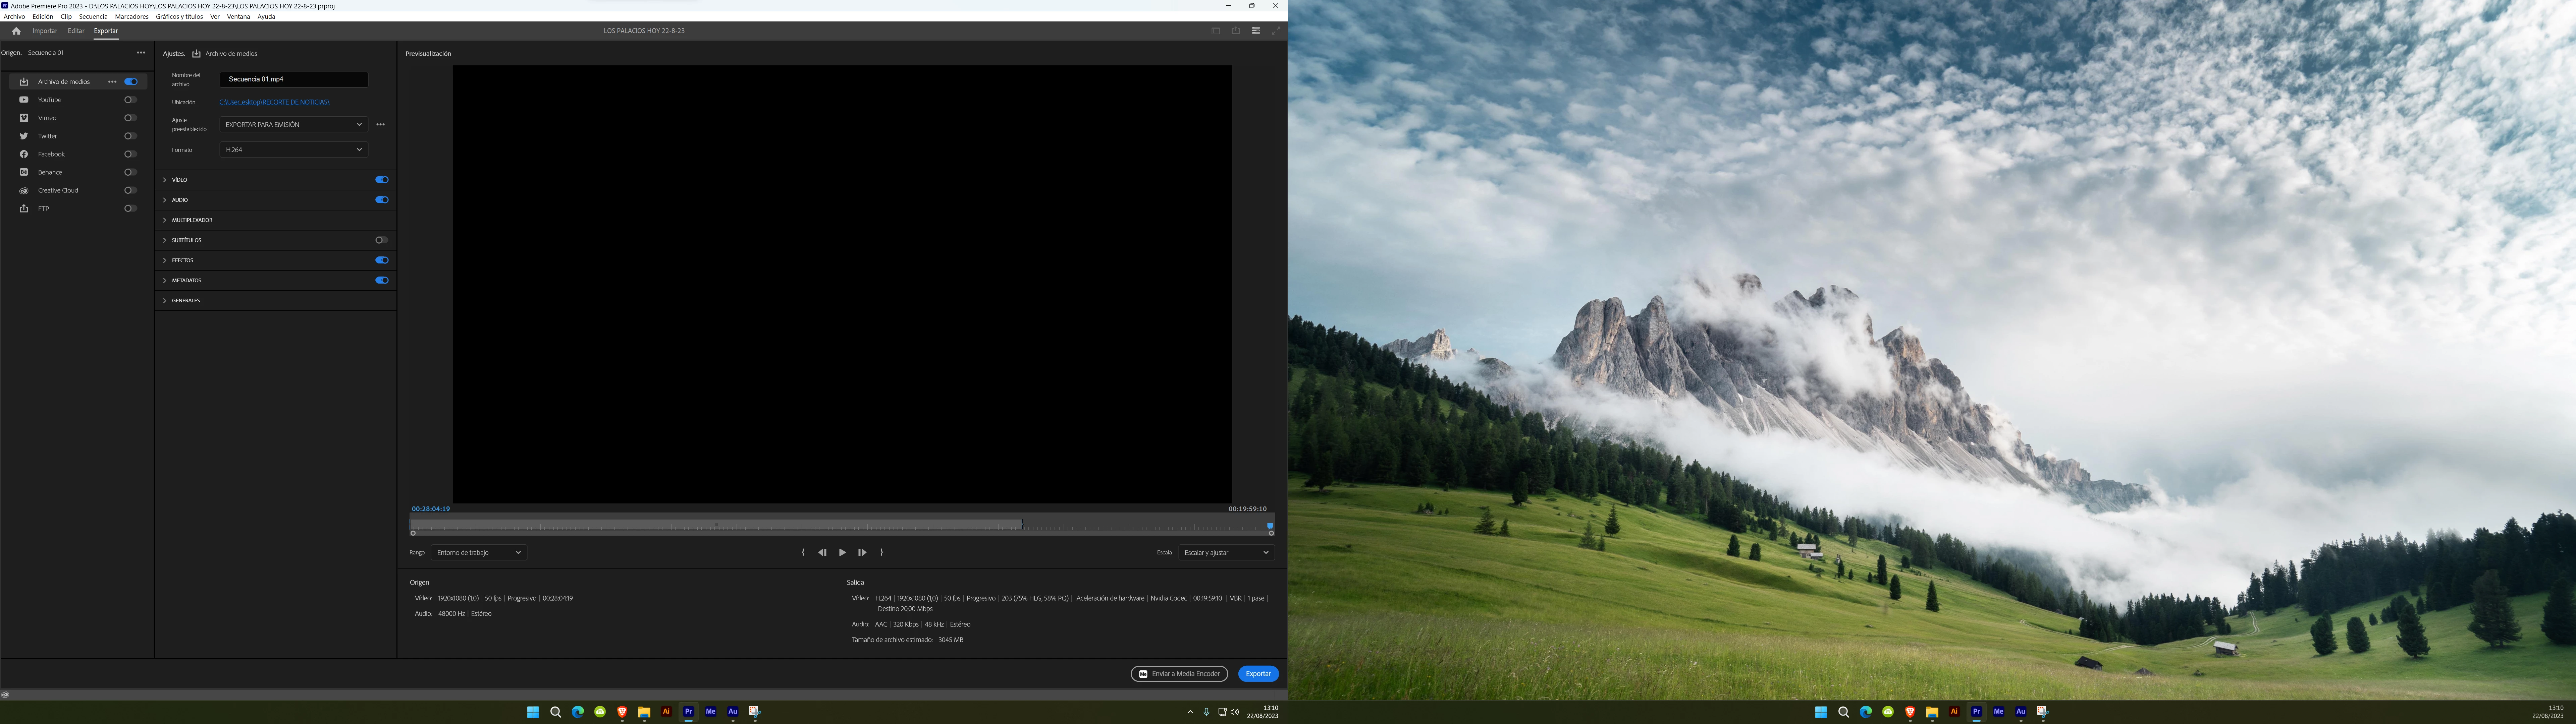The height and width of the screenshot is (724, 2576).
Task: Step back one frame in preview
Action: pos(822,552)
